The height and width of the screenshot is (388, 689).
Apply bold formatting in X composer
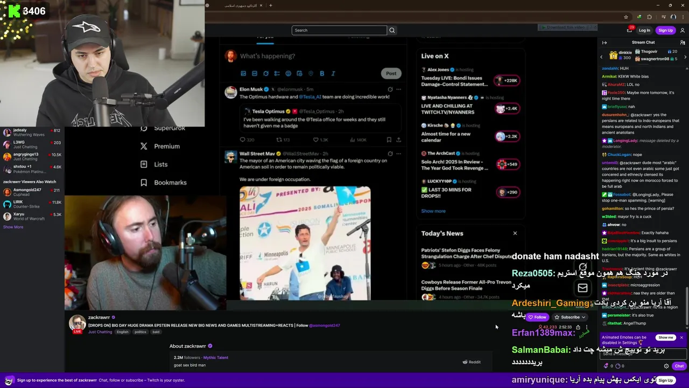(x=322, y=73)
